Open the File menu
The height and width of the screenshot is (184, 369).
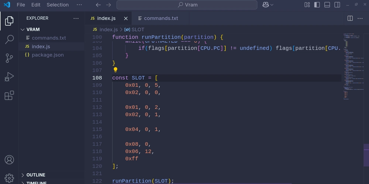pyautogui.click(x=21, y=5)
